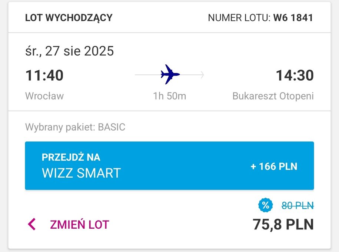Select the flight number W6 1841
The image size is (339, 252).
293,18
